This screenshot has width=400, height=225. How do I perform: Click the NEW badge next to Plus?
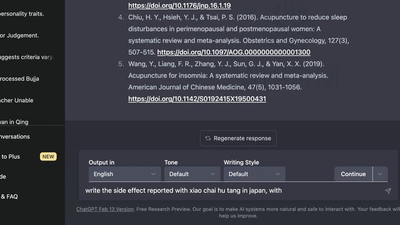tap(48, 157)
